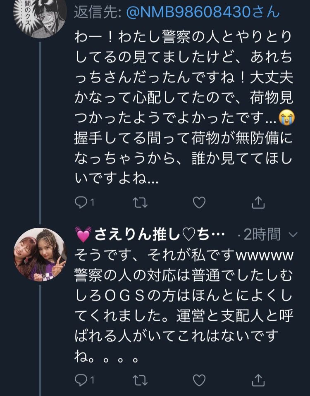Click the thread connector line below the manga avatar
The image size is (310, 396).
click(40, 133)
